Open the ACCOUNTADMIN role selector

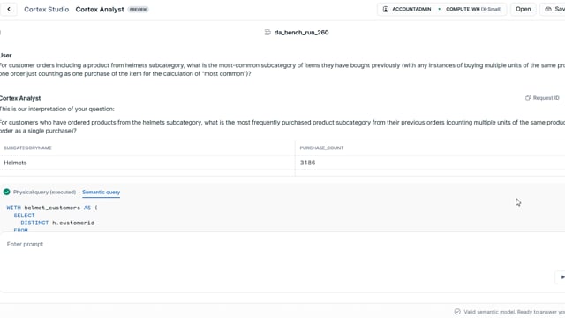pyautogui.click(x=411, y=9)
